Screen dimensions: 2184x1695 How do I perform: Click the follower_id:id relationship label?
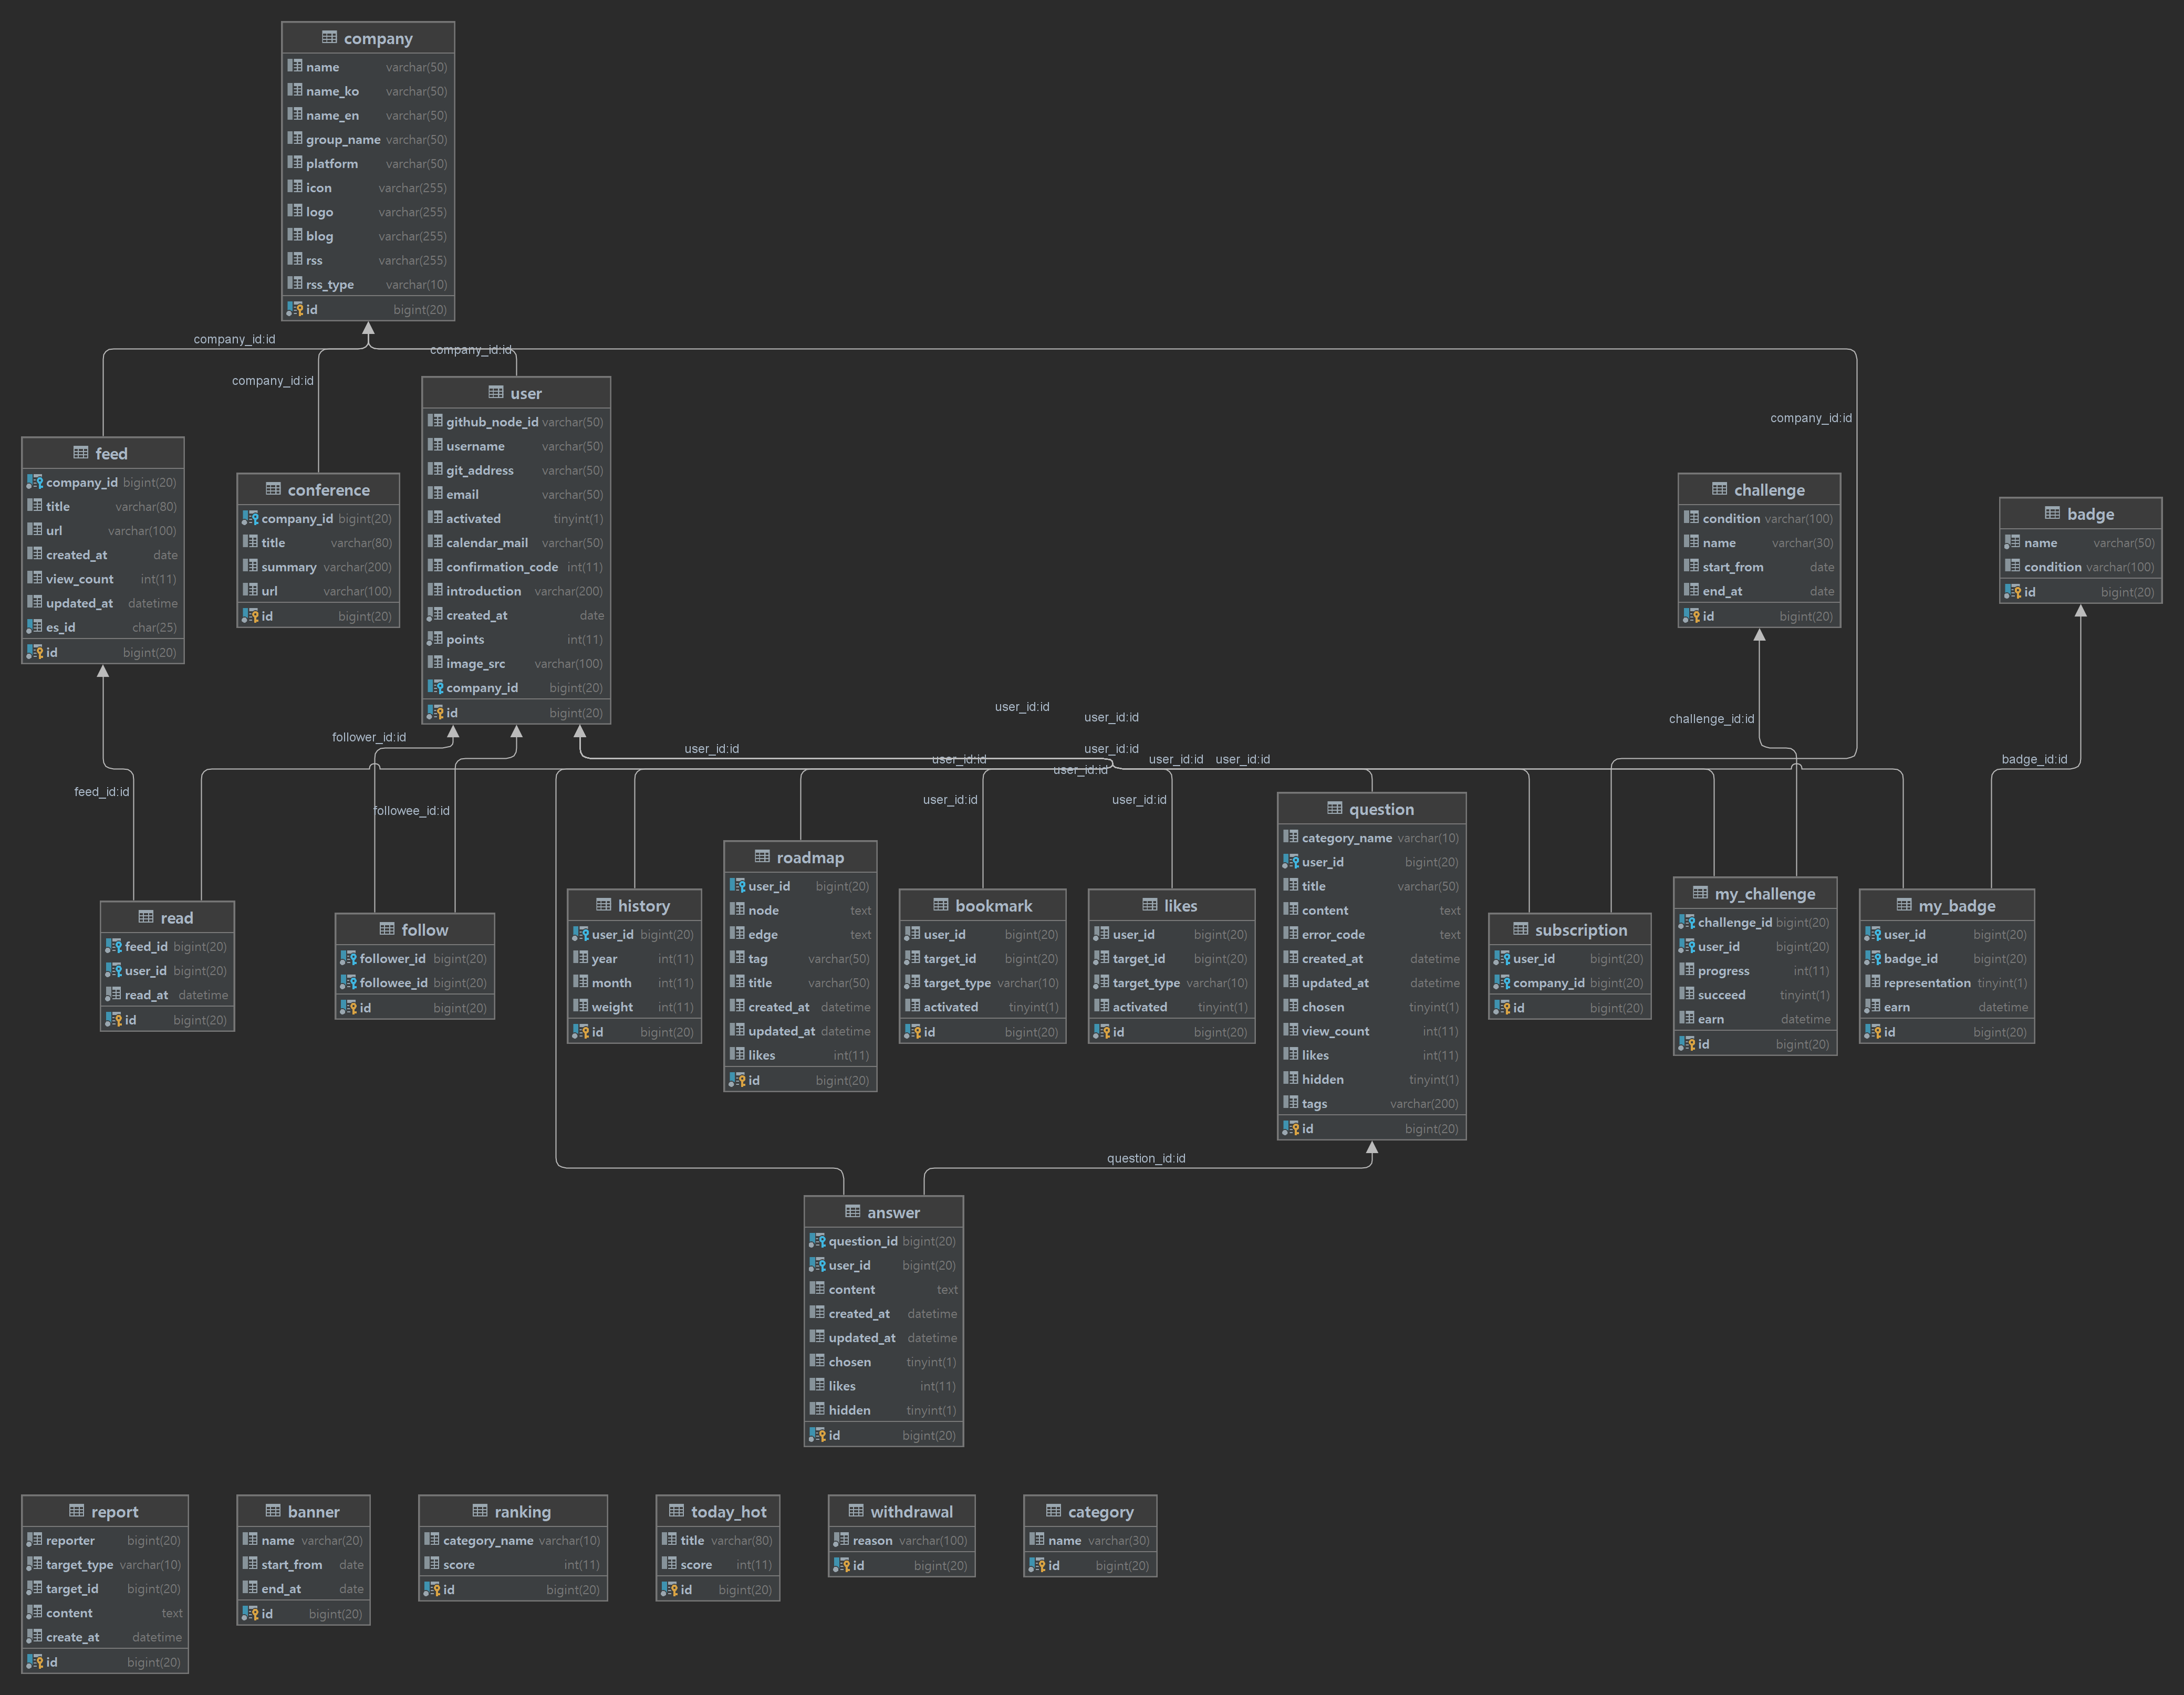click(x=369, y=738)
